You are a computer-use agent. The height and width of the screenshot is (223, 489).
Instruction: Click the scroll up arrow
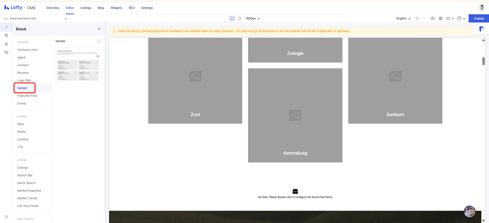click(483, 40)
